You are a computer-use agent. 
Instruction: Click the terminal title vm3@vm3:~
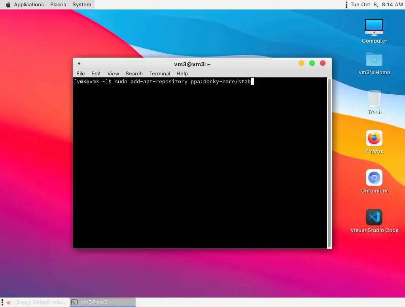pos(192,64)
